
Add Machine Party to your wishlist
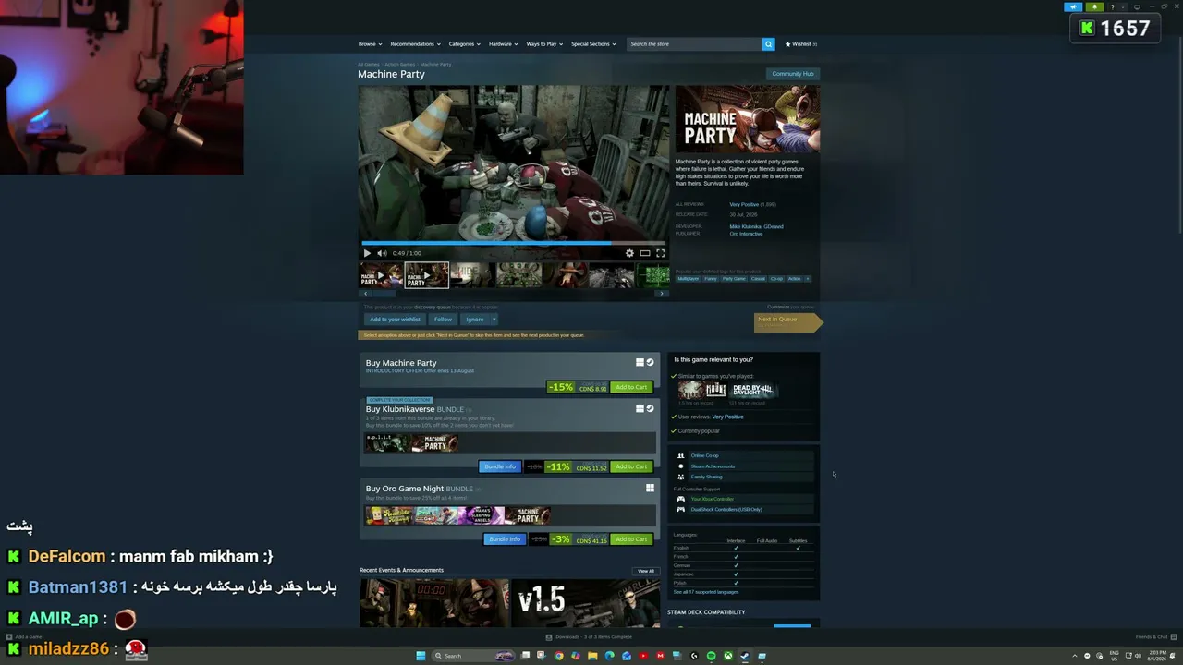click(x=395, y=320)
